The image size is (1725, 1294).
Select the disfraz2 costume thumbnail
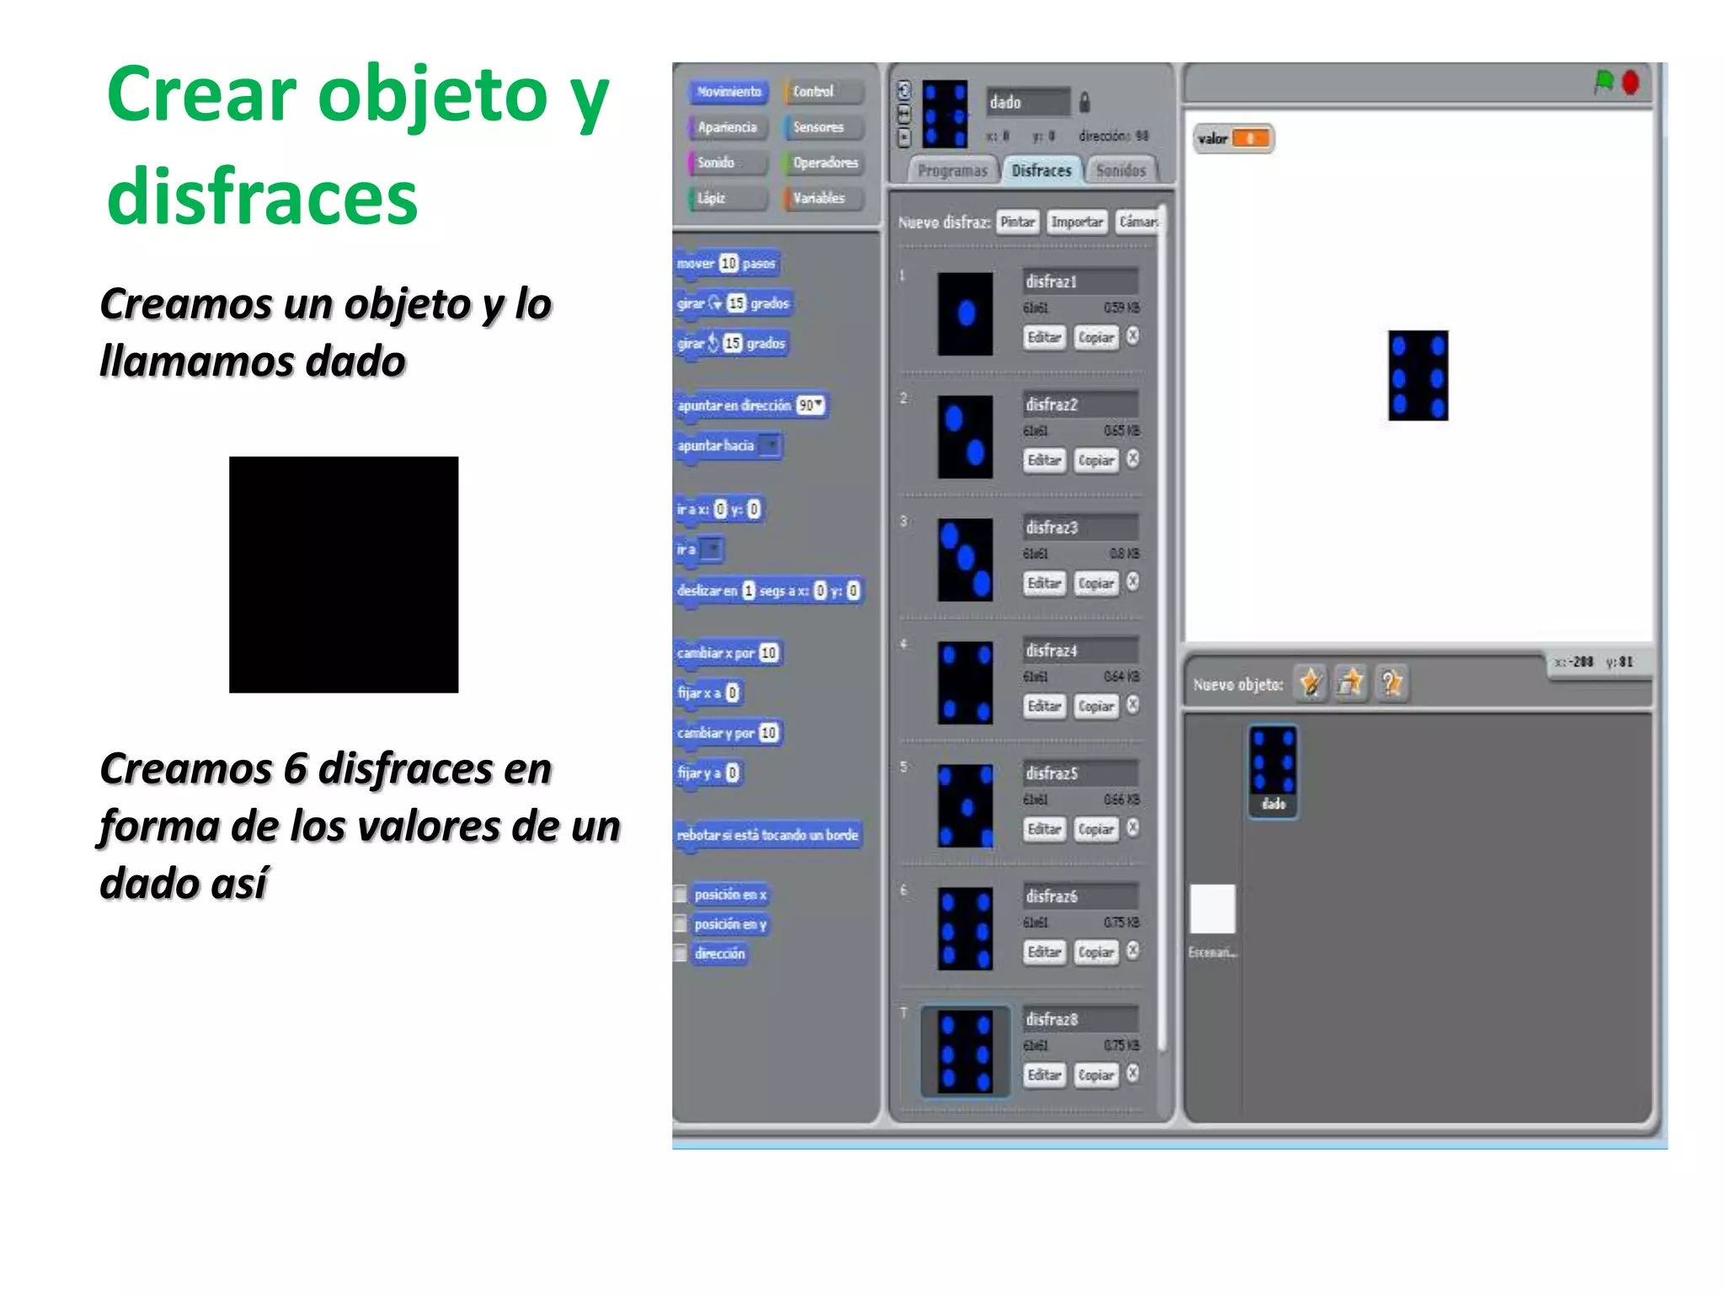tap(965, 436)
